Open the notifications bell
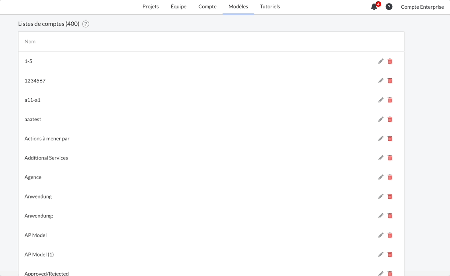This screenshot has width=450, height=276. point(374,7)
